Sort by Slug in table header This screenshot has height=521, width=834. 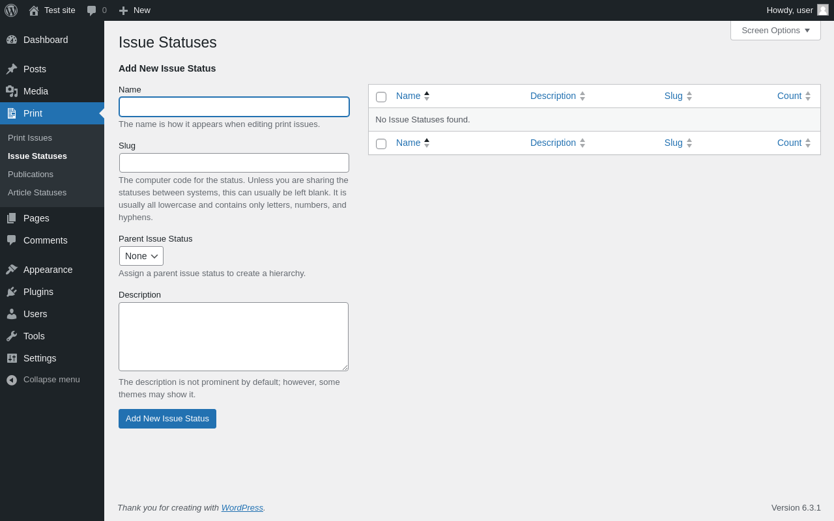(x=674, y=96)
